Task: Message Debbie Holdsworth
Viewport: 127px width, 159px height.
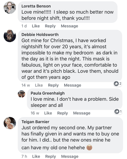Action: [72, 85]
